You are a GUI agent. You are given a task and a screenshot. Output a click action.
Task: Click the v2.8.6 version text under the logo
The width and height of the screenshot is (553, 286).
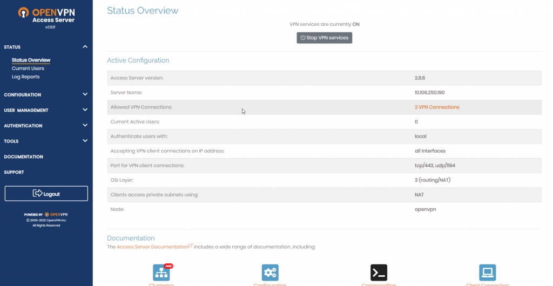pos(50,27)
